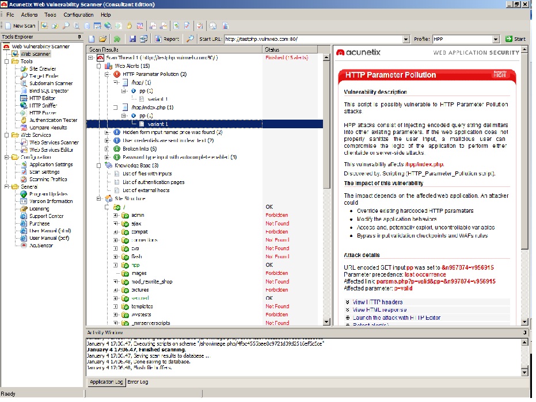Screen dimensions: 536x402
Task: Click Activity Window scrollbar up arrow
Action: coord(524,342)
